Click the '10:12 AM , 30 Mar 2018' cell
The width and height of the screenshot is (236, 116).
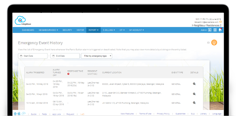37,103
